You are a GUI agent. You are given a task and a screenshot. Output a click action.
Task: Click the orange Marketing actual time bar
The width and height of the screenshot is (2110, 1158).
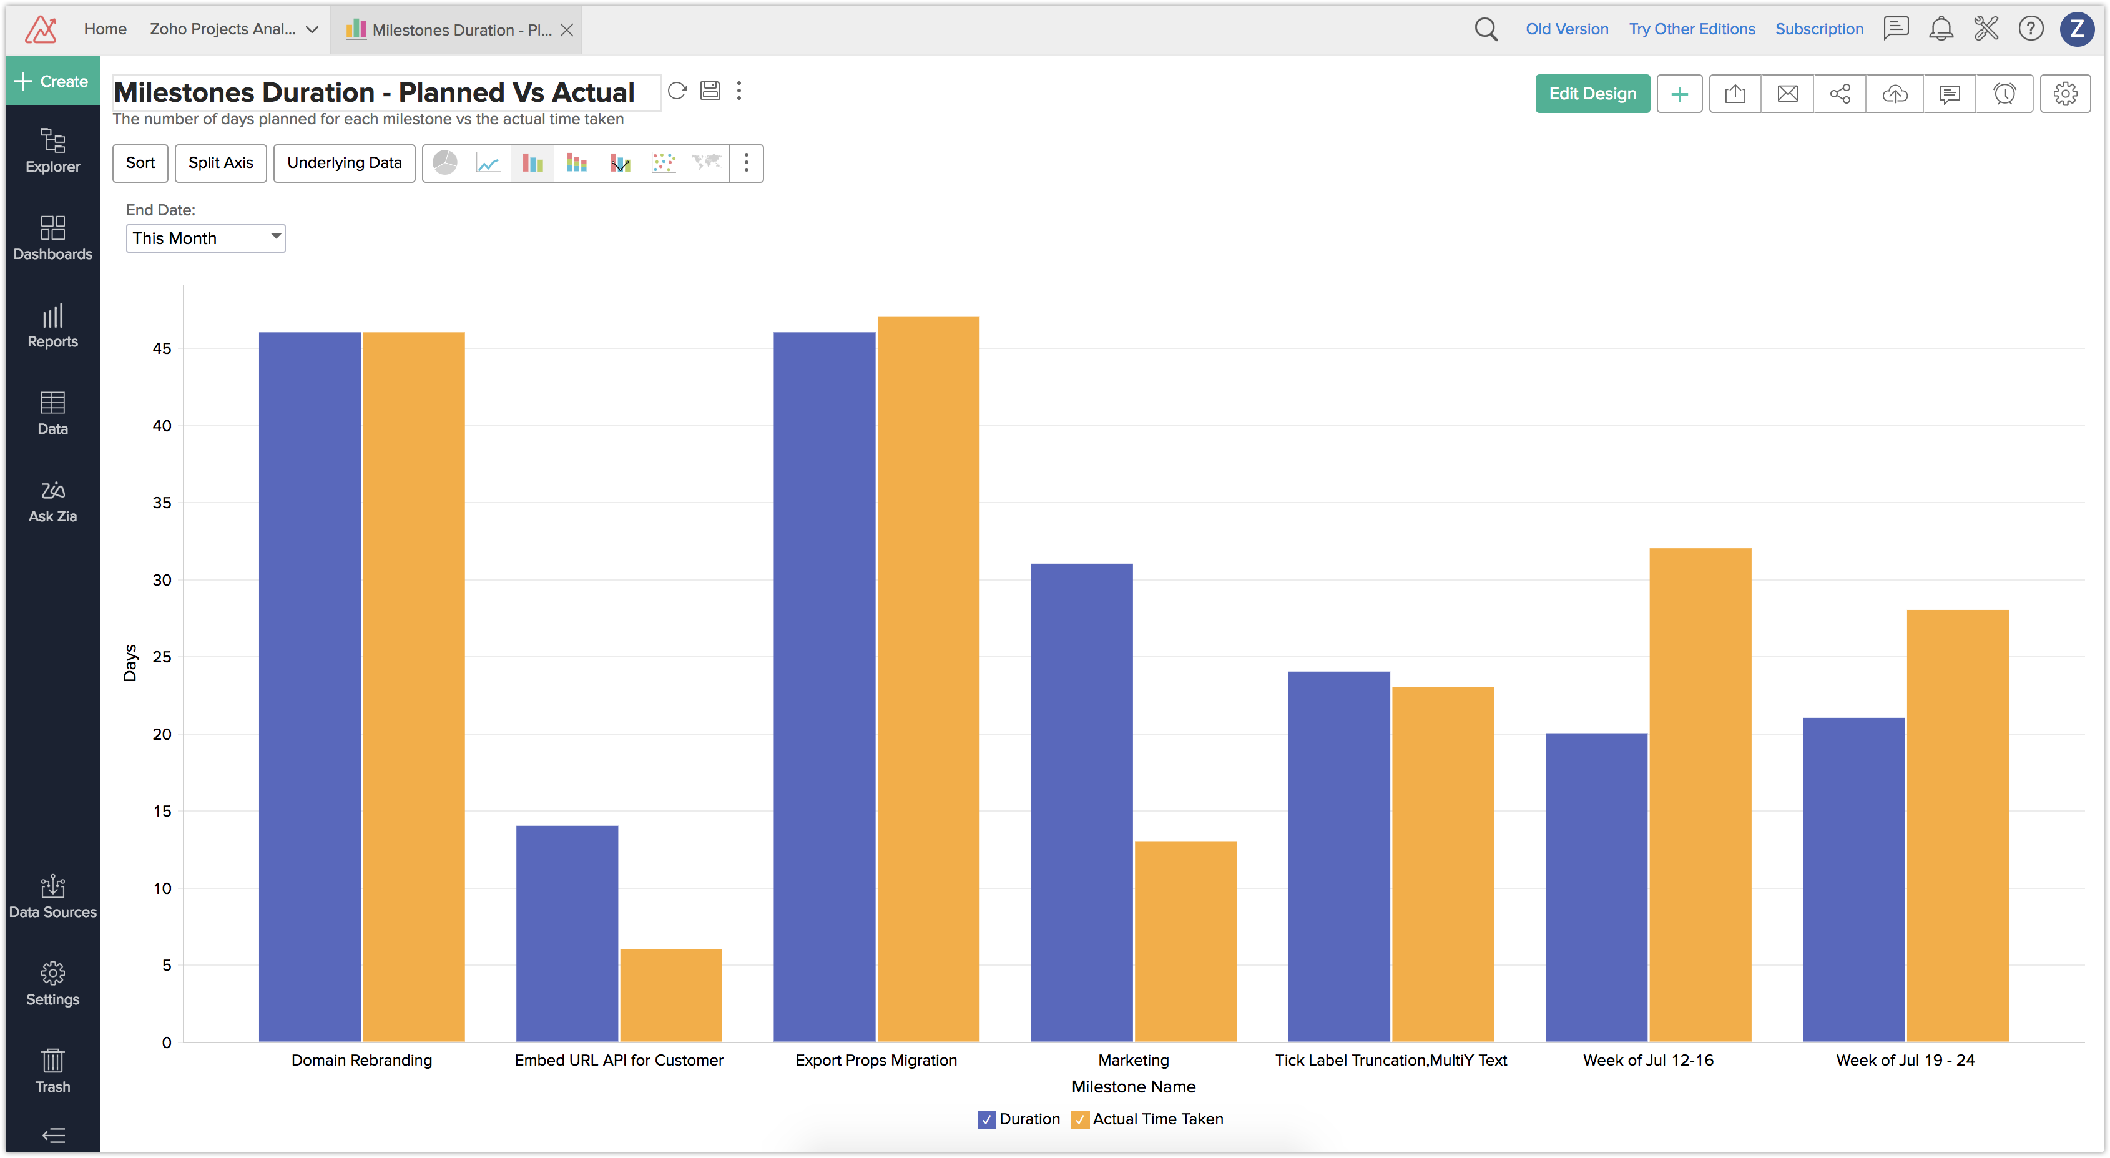pos(1185,942)
